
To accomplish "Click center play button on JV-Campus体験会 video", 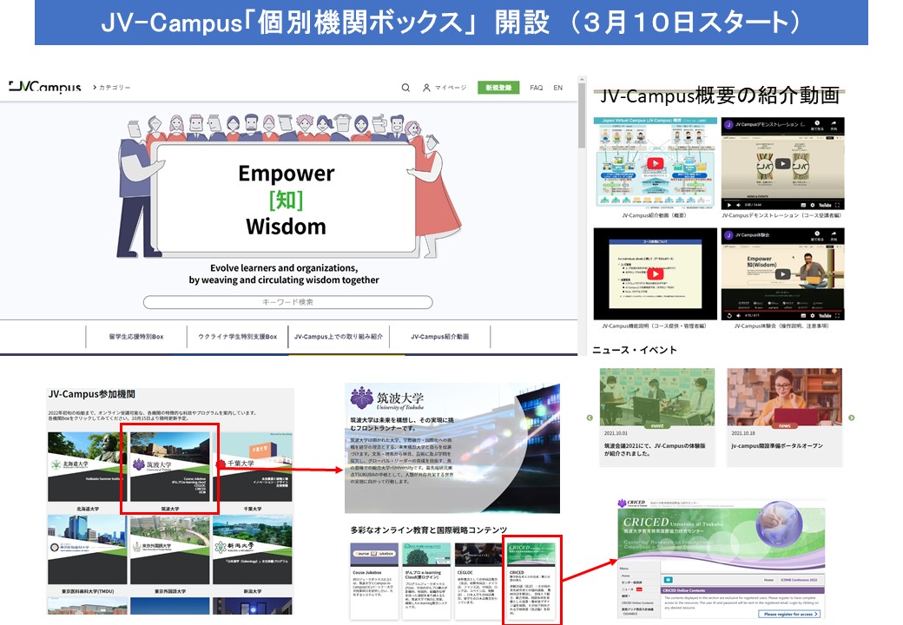I will 782,274.
